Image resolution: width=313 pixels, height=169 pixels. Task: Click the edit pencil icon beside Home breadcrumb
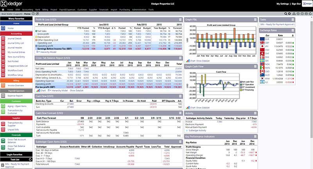coord(37,14)
